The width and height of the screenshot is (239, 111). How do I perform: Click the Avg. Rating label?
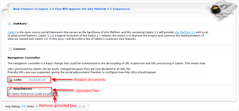click(13, 107)
